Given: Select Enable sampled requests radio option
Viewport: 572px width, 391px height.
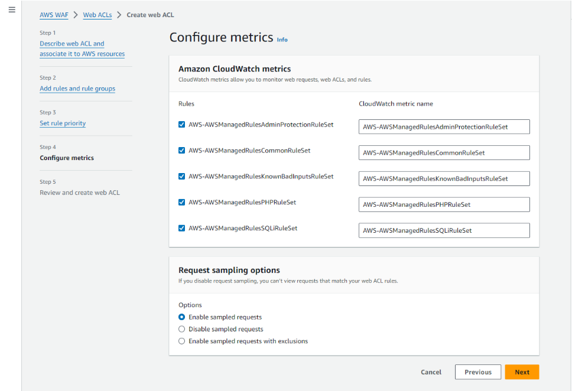Looking at the screenshot, I should tap(182, 317).
